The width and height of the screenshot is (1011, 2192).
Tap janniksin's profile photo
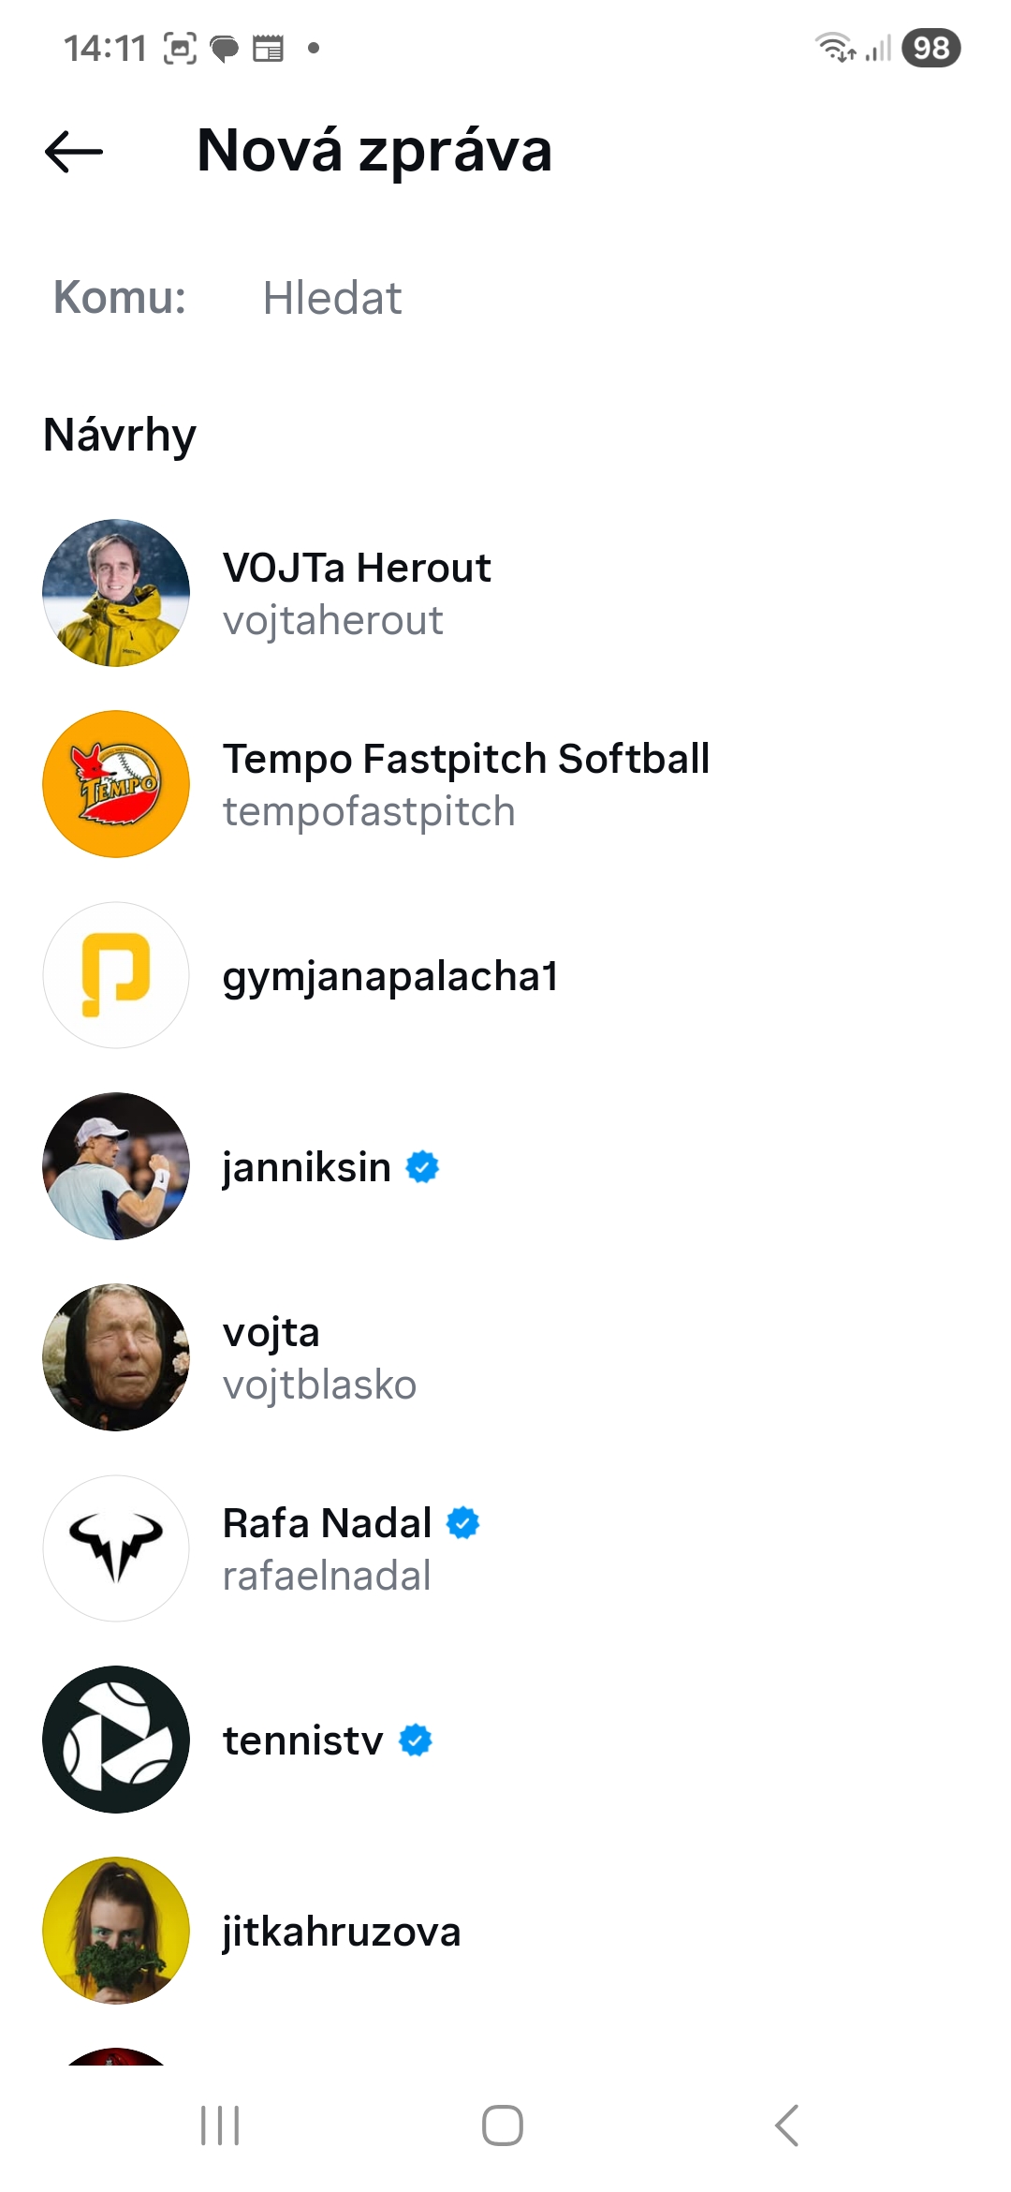tap(116, 1166)
